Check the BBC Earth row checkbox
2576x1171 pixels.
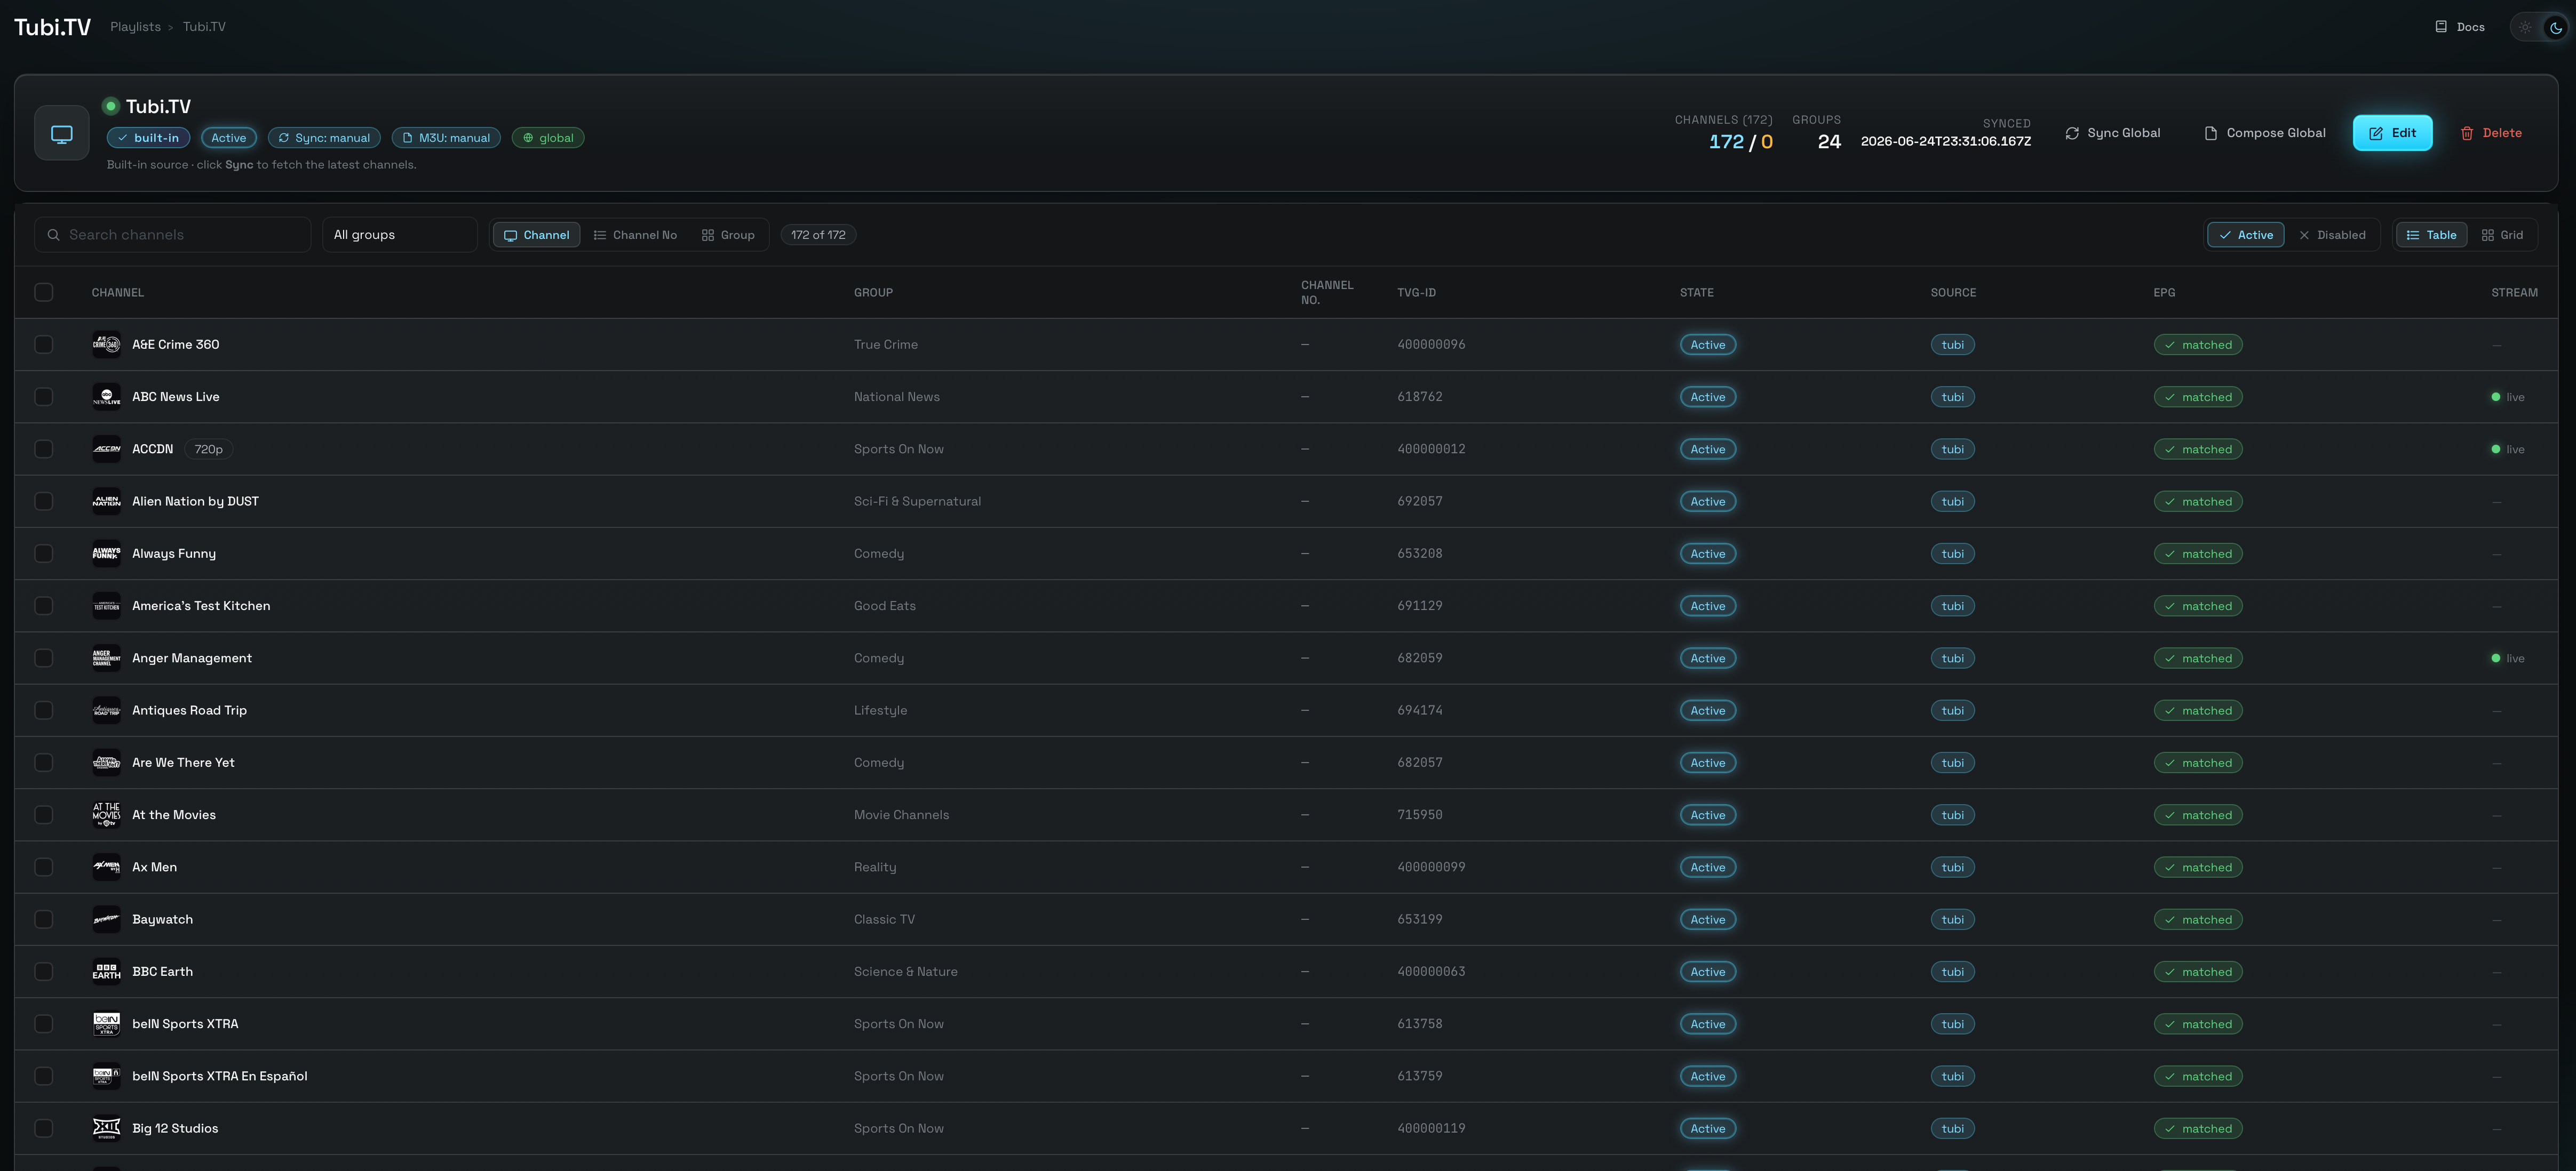[x=44, y=972]
